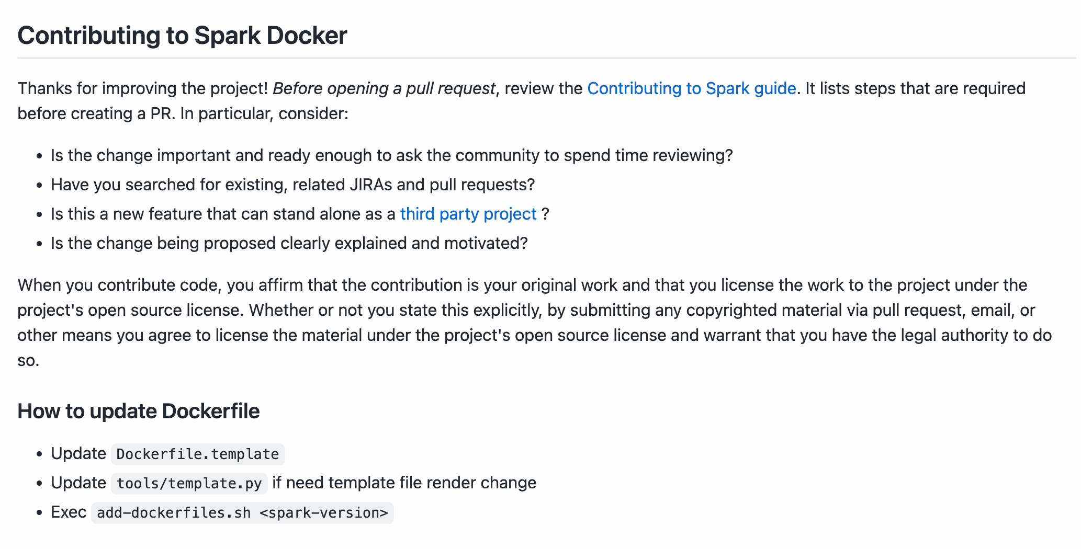Click the bullet about existing related JIRAs

click(292, 185)
